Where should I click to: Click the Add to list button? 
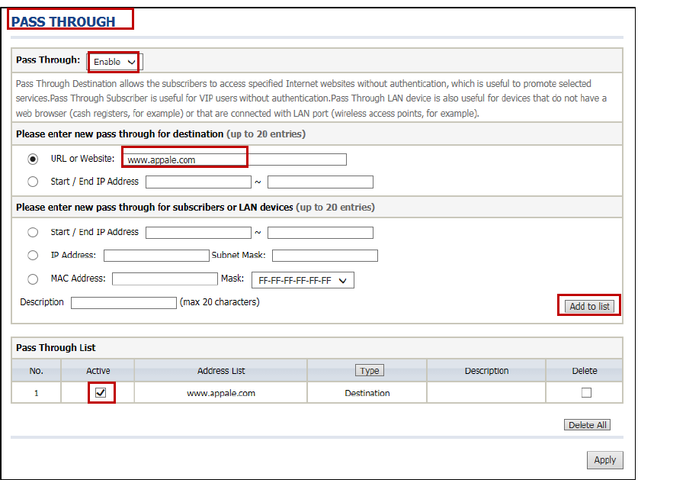coord(589,306)
